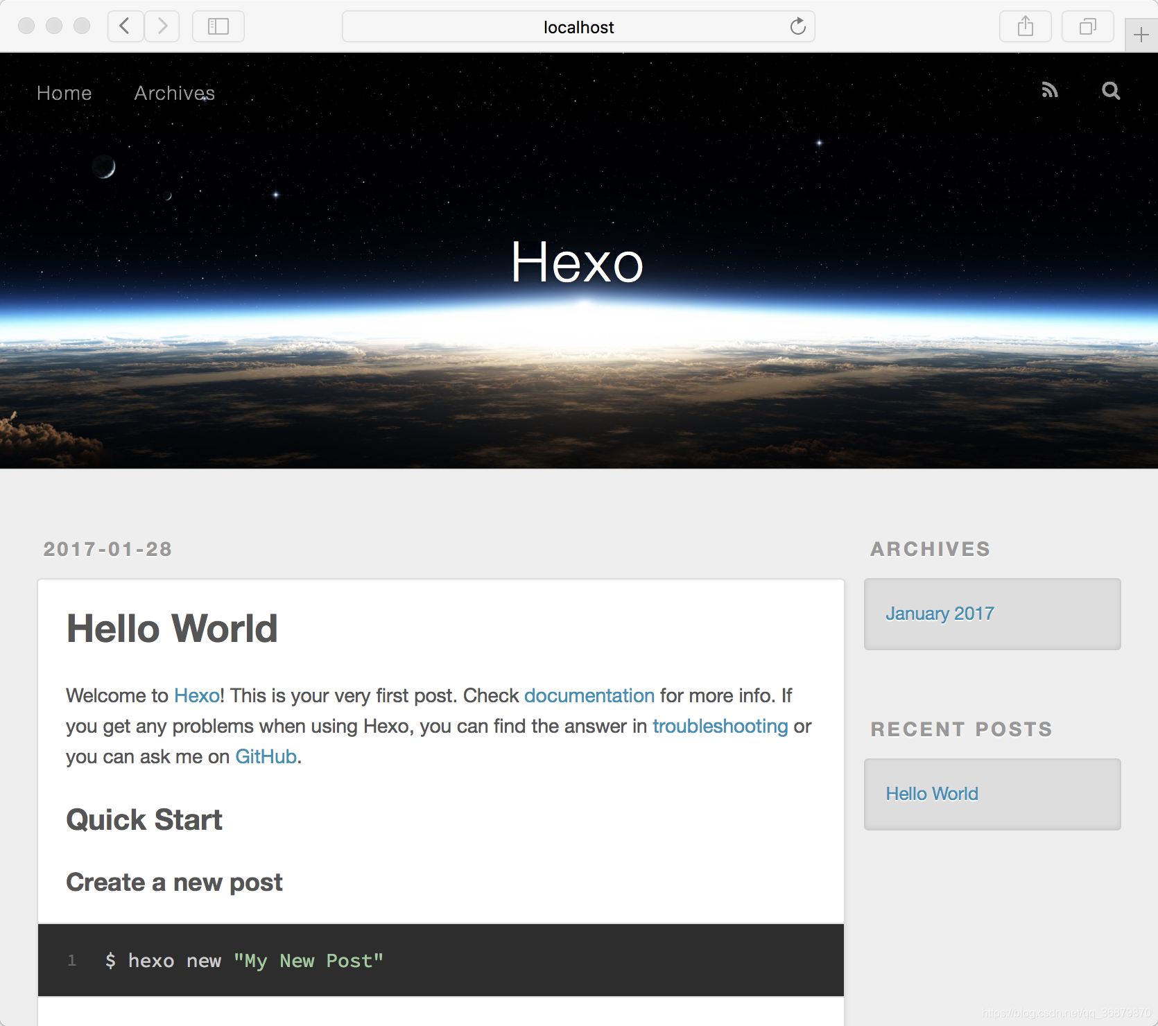Open January 2017 archive link
1158x1026 pixels.
click(x=940, y=614)
